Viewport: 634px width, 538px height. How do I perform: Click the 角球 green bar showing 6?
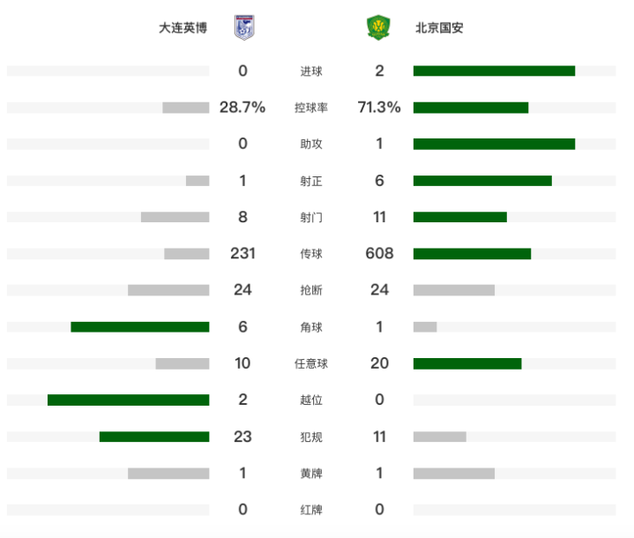pos(140,327)
